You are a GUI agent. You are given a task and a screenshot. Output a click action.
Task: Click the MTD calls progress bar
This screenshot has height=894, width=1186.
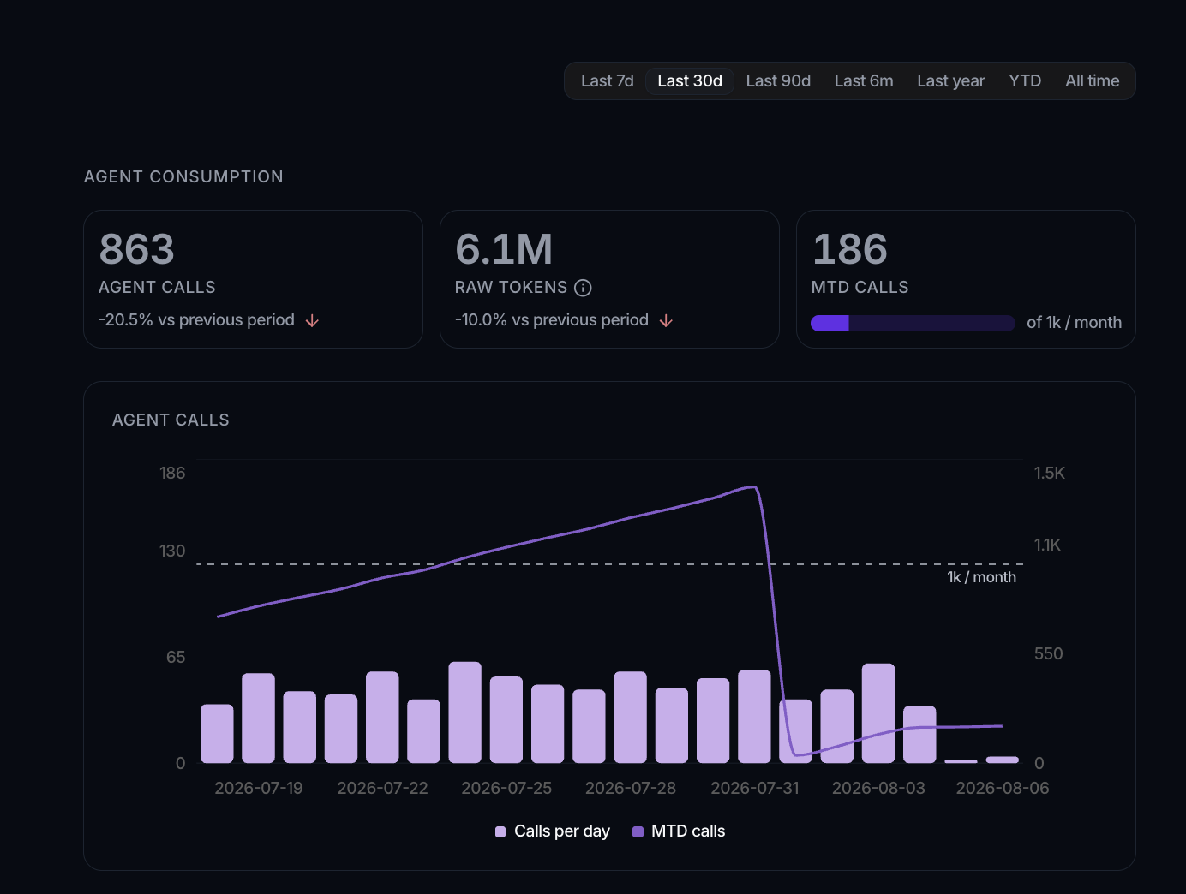pos(913,323)
